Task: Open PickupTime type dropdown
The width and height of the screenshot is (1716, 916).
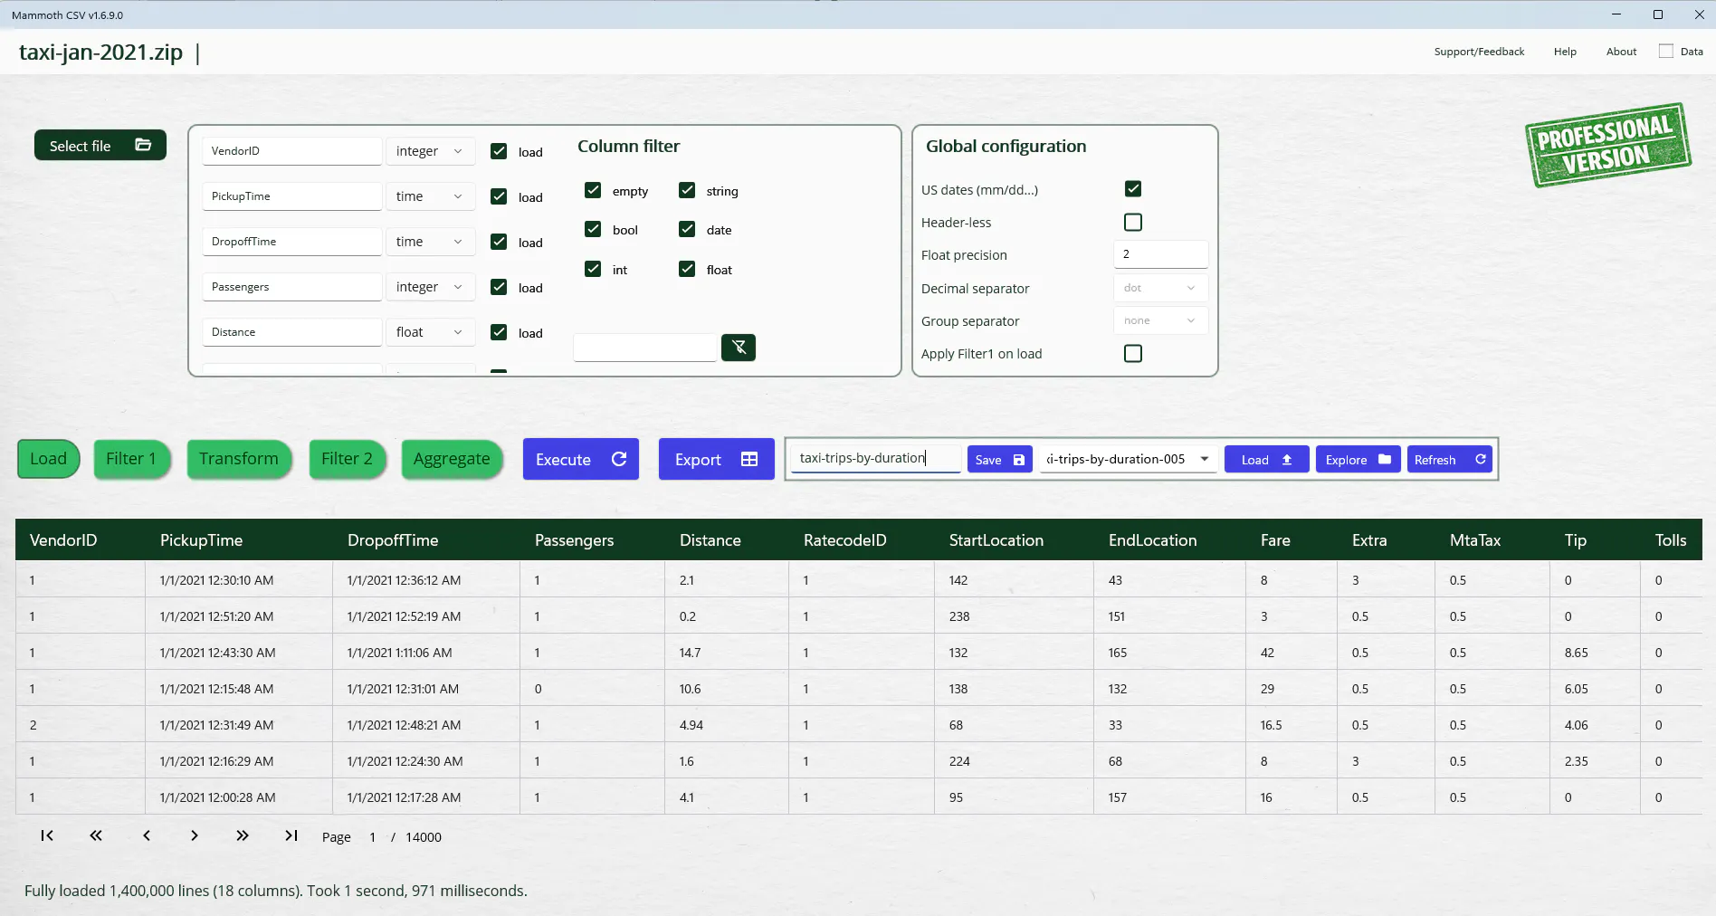Action: coord(430,196)
